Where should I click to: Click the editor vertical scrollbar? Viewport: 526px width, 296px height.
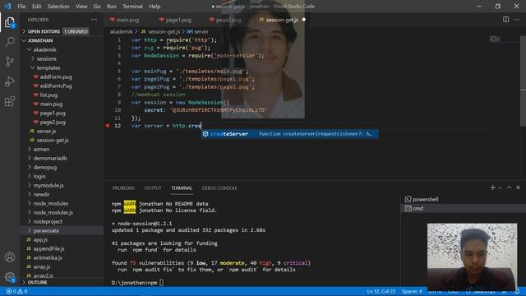click(523, 81)
